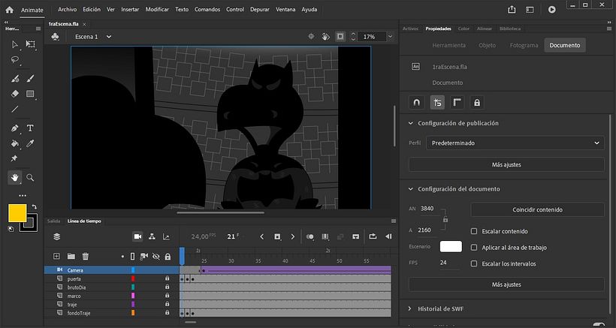
Task: Collapse Configuración de publicación section
Action: [410, 123]
